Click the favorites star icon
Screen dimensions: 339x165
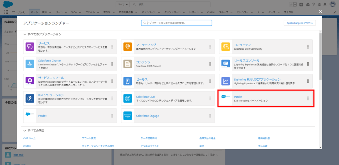tap(291, 5)
